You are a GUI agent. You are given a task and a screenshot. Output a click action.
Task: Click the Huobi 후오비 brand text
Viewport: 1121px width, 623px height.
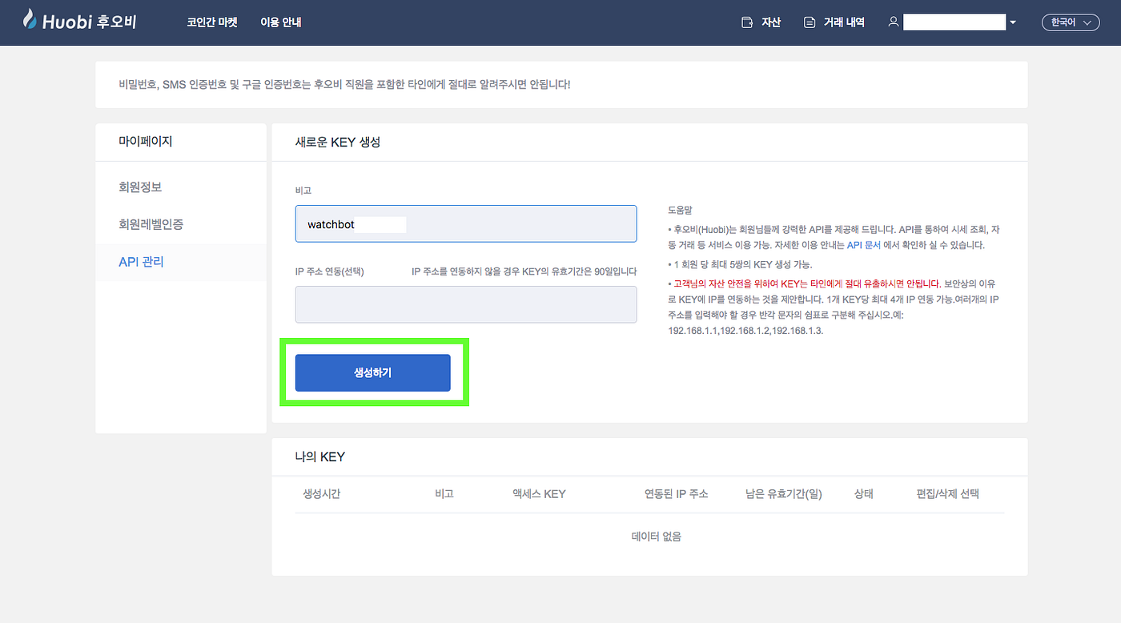coord(90,22)
